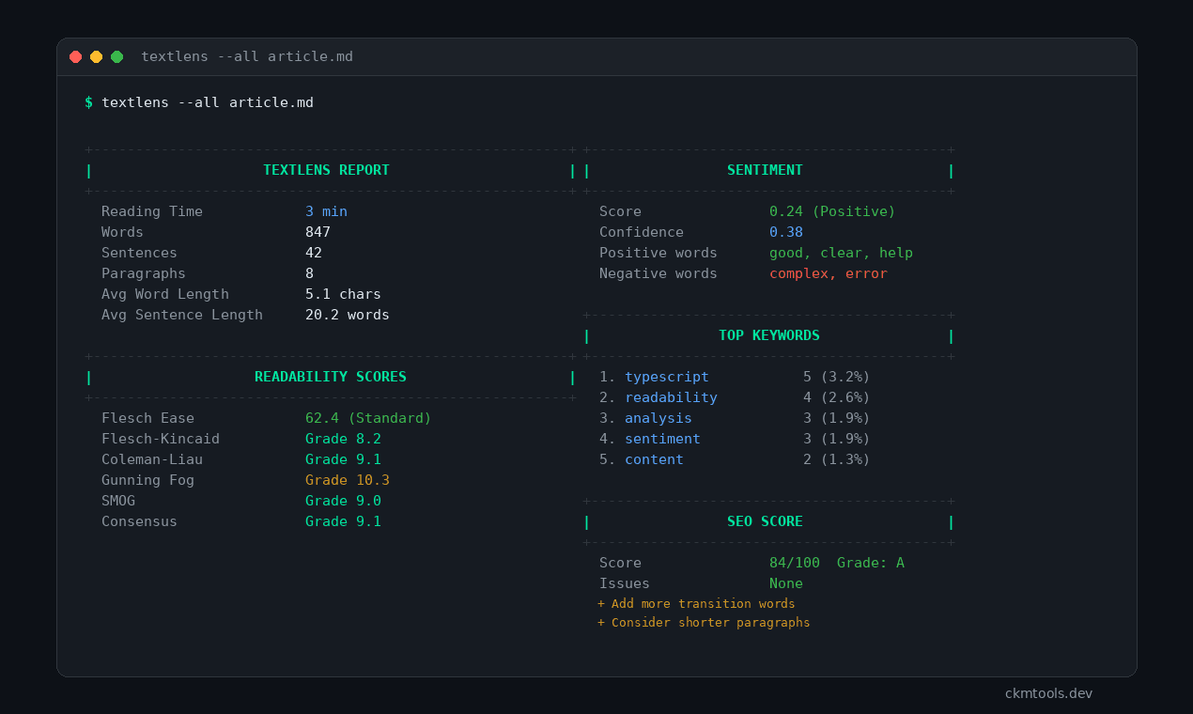This screenshot has width=1193, height=714.
Task: Click the SEO SCORE header
Action: coord(765,521)
